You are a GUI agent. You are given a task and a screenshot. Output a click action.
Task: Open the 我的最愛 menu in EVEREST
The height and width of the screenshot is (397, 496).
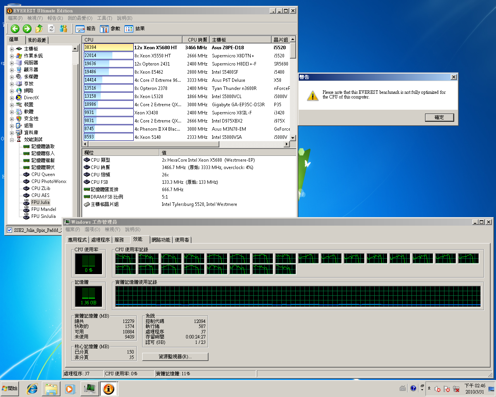click(x=80, y=18)
